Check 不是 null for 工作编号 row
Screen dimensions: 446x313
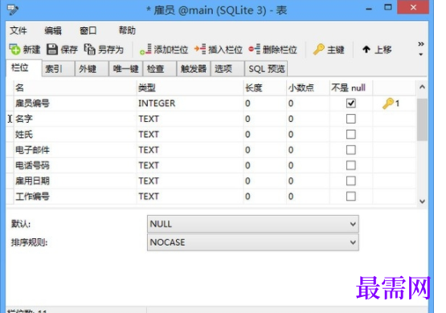[350, 197]
